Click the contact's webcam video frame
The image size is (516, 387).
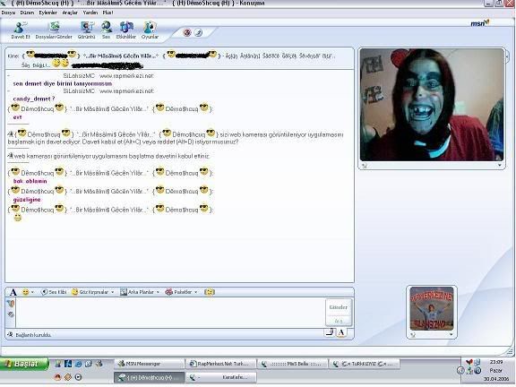(432, 105)
